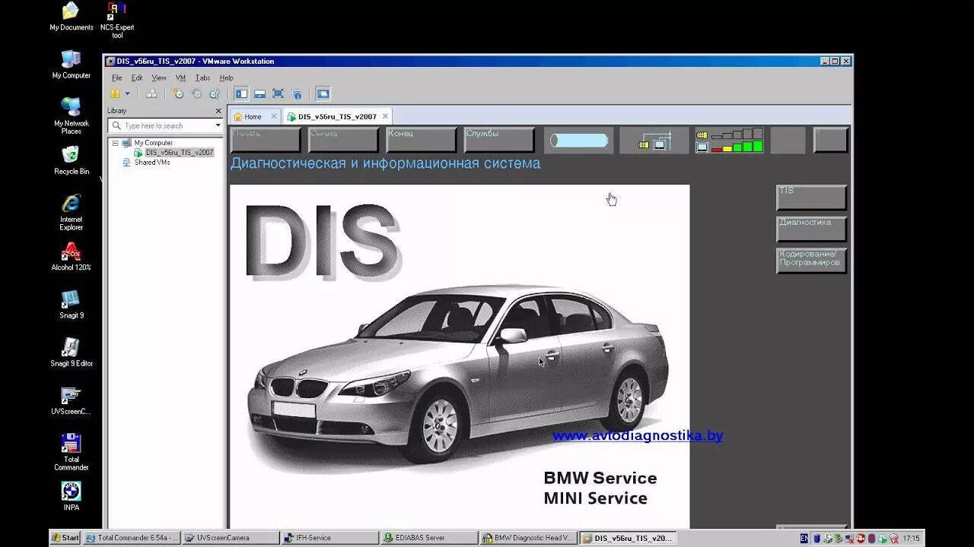This screenshot has height=547, width=974.
Task: Open TIS from the side buttons
Action: pos(811,198)
